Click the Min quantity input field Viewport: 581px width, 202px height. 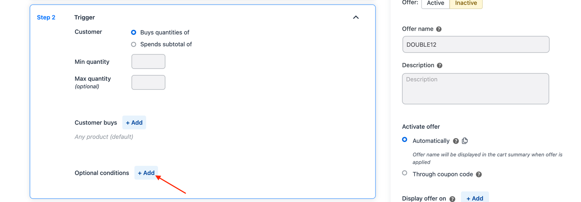[x=148, y=62]
